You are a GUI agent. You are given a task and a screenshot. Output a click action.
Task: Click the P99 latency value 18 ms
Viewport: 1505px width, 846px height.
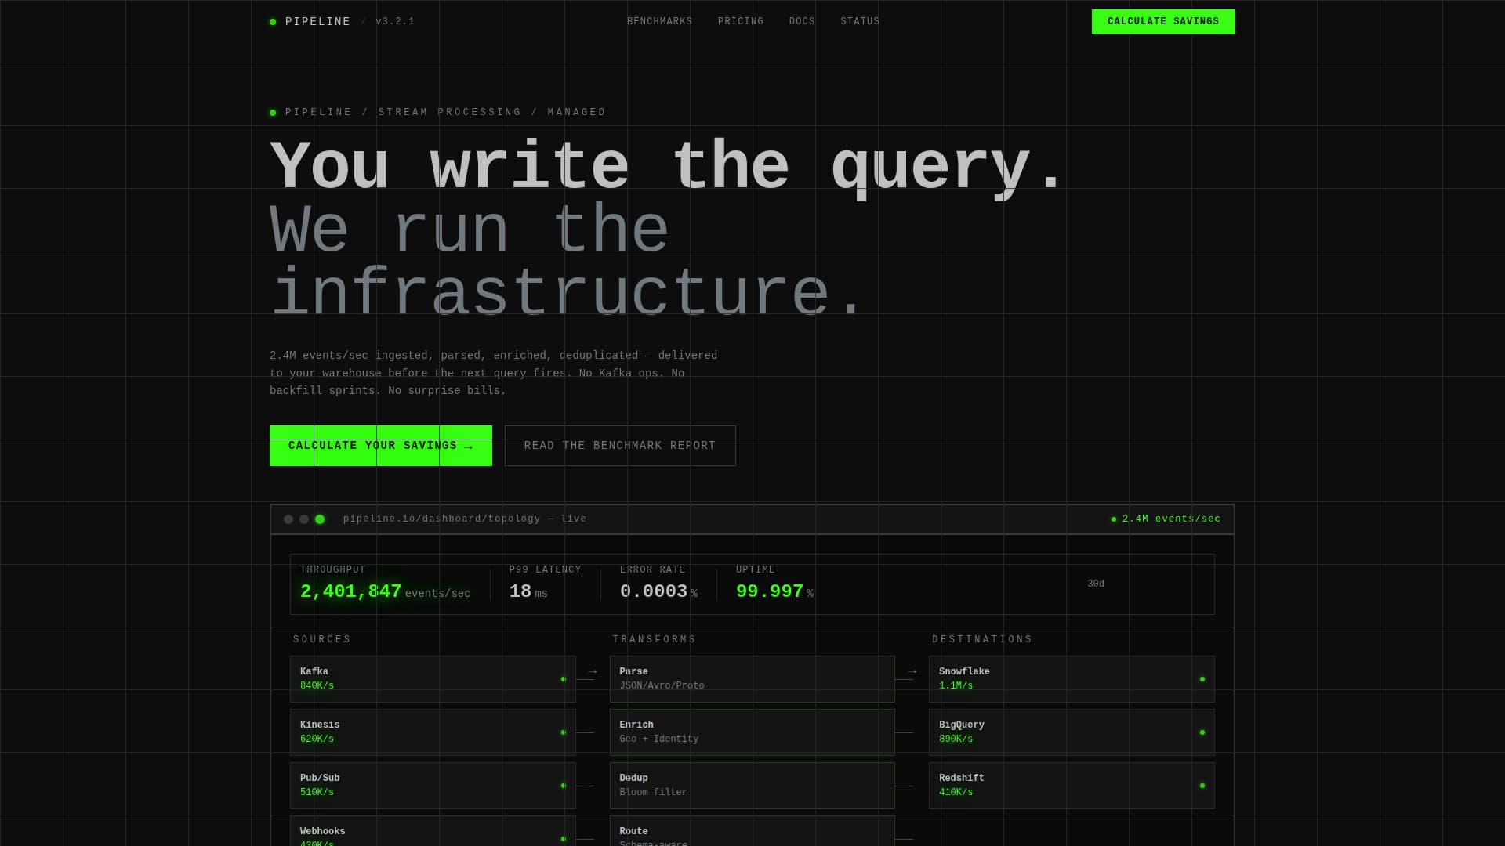pos(528,592)
